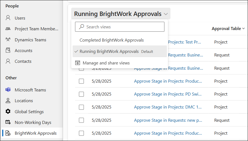Tick checkbox for PD Swi... project row
This screenshot has width=248, height=141.
[81, 94]
